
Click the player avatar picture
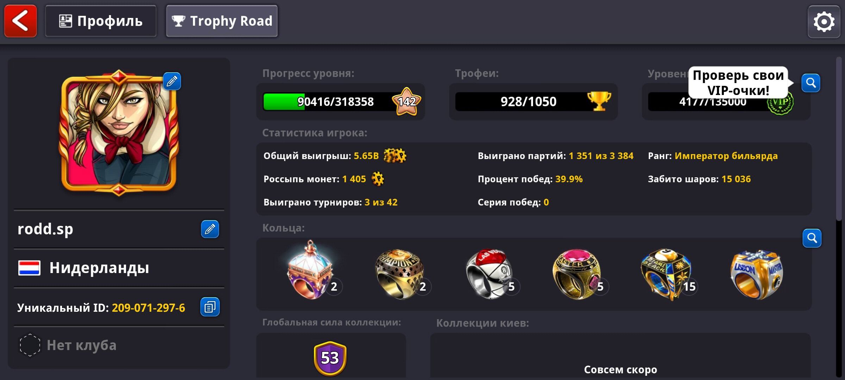click(119, 132)
